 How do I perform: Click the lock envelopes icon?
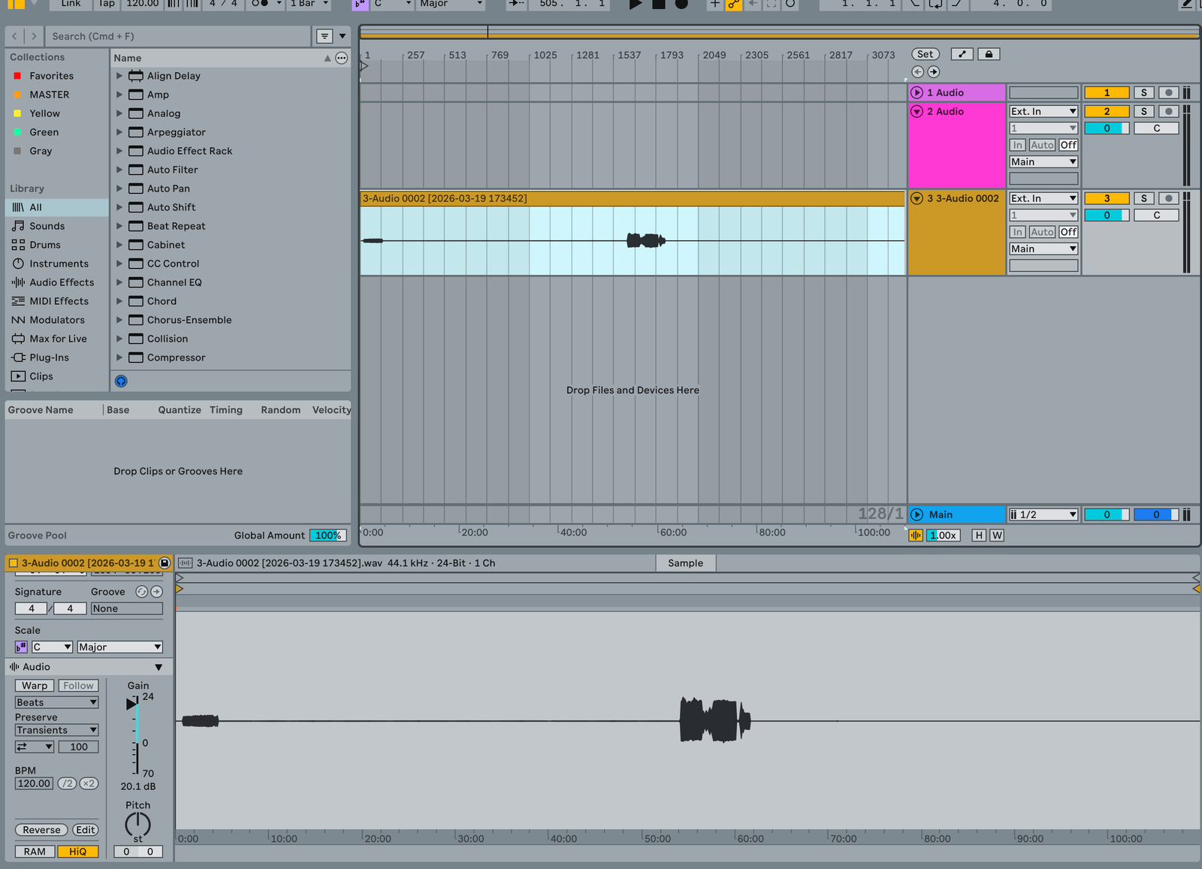[989, 54]
